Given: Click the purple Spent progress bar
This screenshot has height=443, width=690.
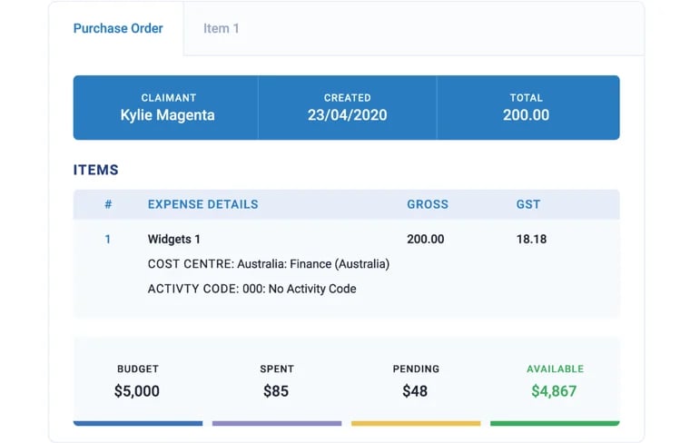Looking at the screenshot, I should [x=277, y=423].
